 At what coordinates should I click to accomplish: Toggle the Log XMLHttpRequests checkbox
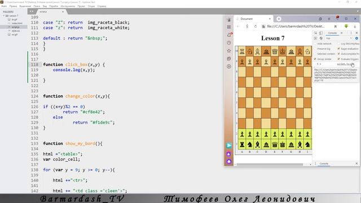[338, 44]
